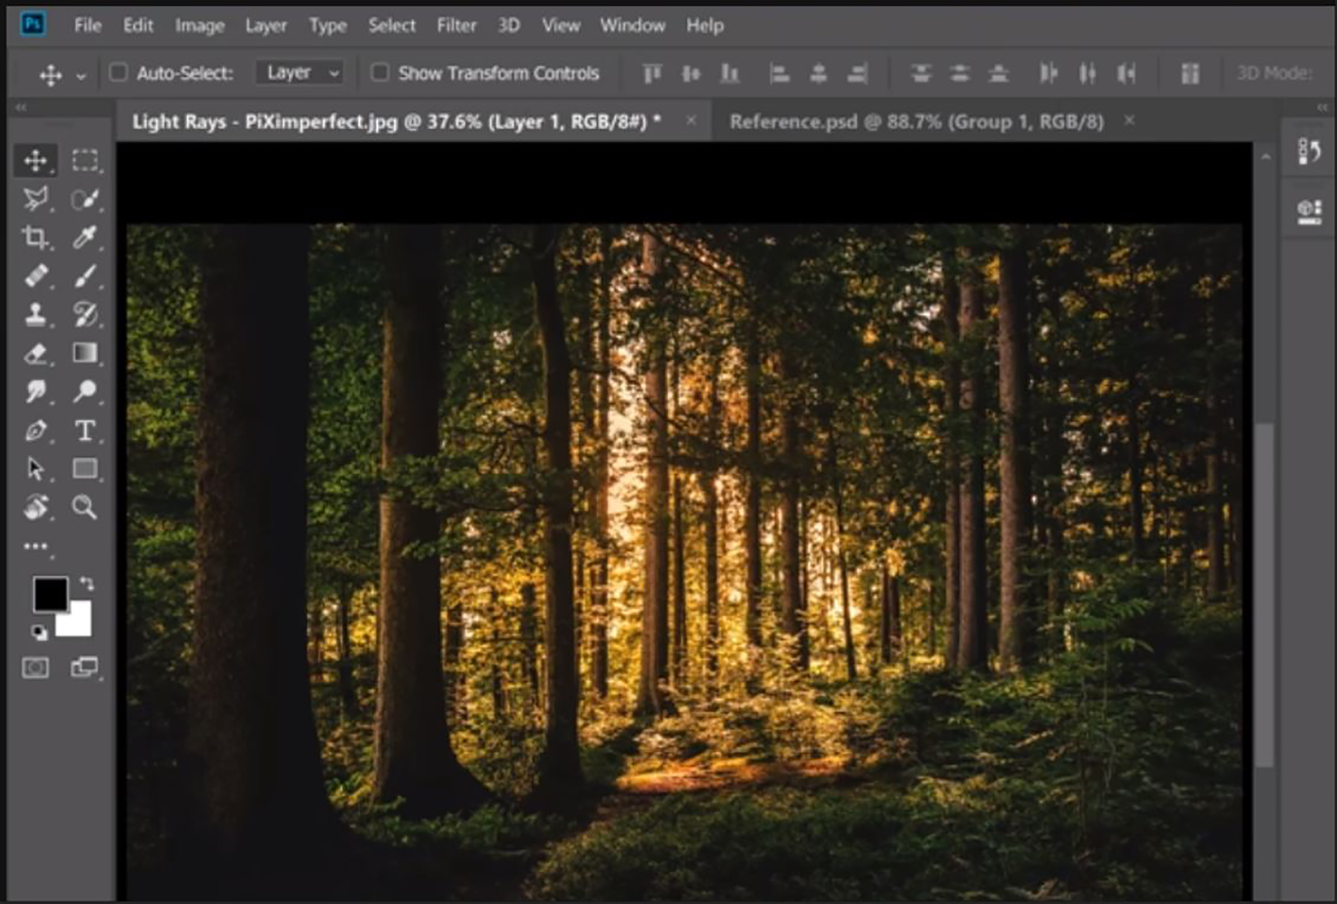
Task: Pick the Quick Selection tool
Action: pos(85,199)
